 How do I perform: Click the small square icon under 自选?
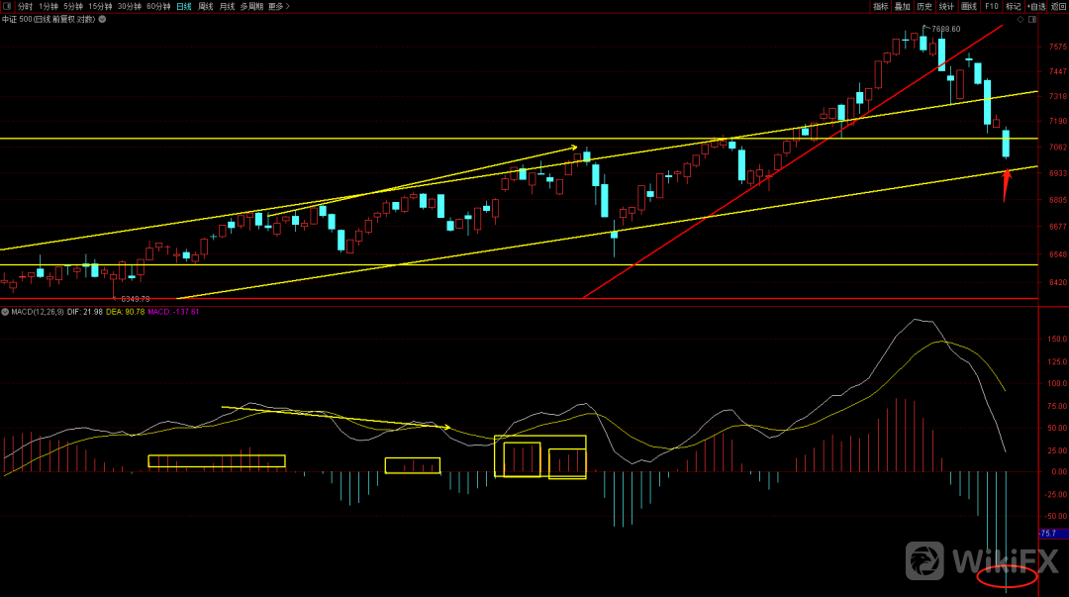point(1031,20)
